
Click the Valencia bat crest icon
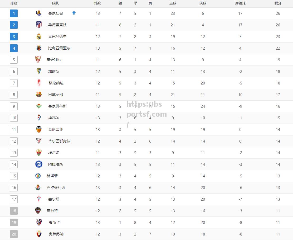click(39, 129)
